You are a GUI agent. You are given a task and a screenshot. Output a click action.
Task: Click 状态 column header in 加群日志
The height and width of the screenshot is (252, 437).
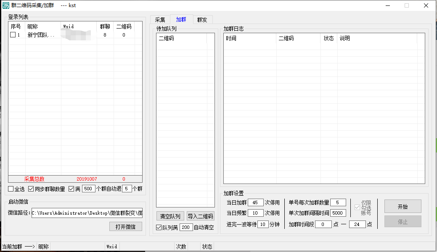click(x=329, y=38)
